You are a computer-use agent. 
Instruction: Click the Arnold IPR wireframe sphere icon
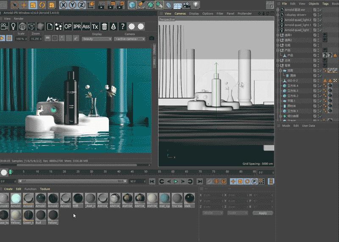pos(22,27)
